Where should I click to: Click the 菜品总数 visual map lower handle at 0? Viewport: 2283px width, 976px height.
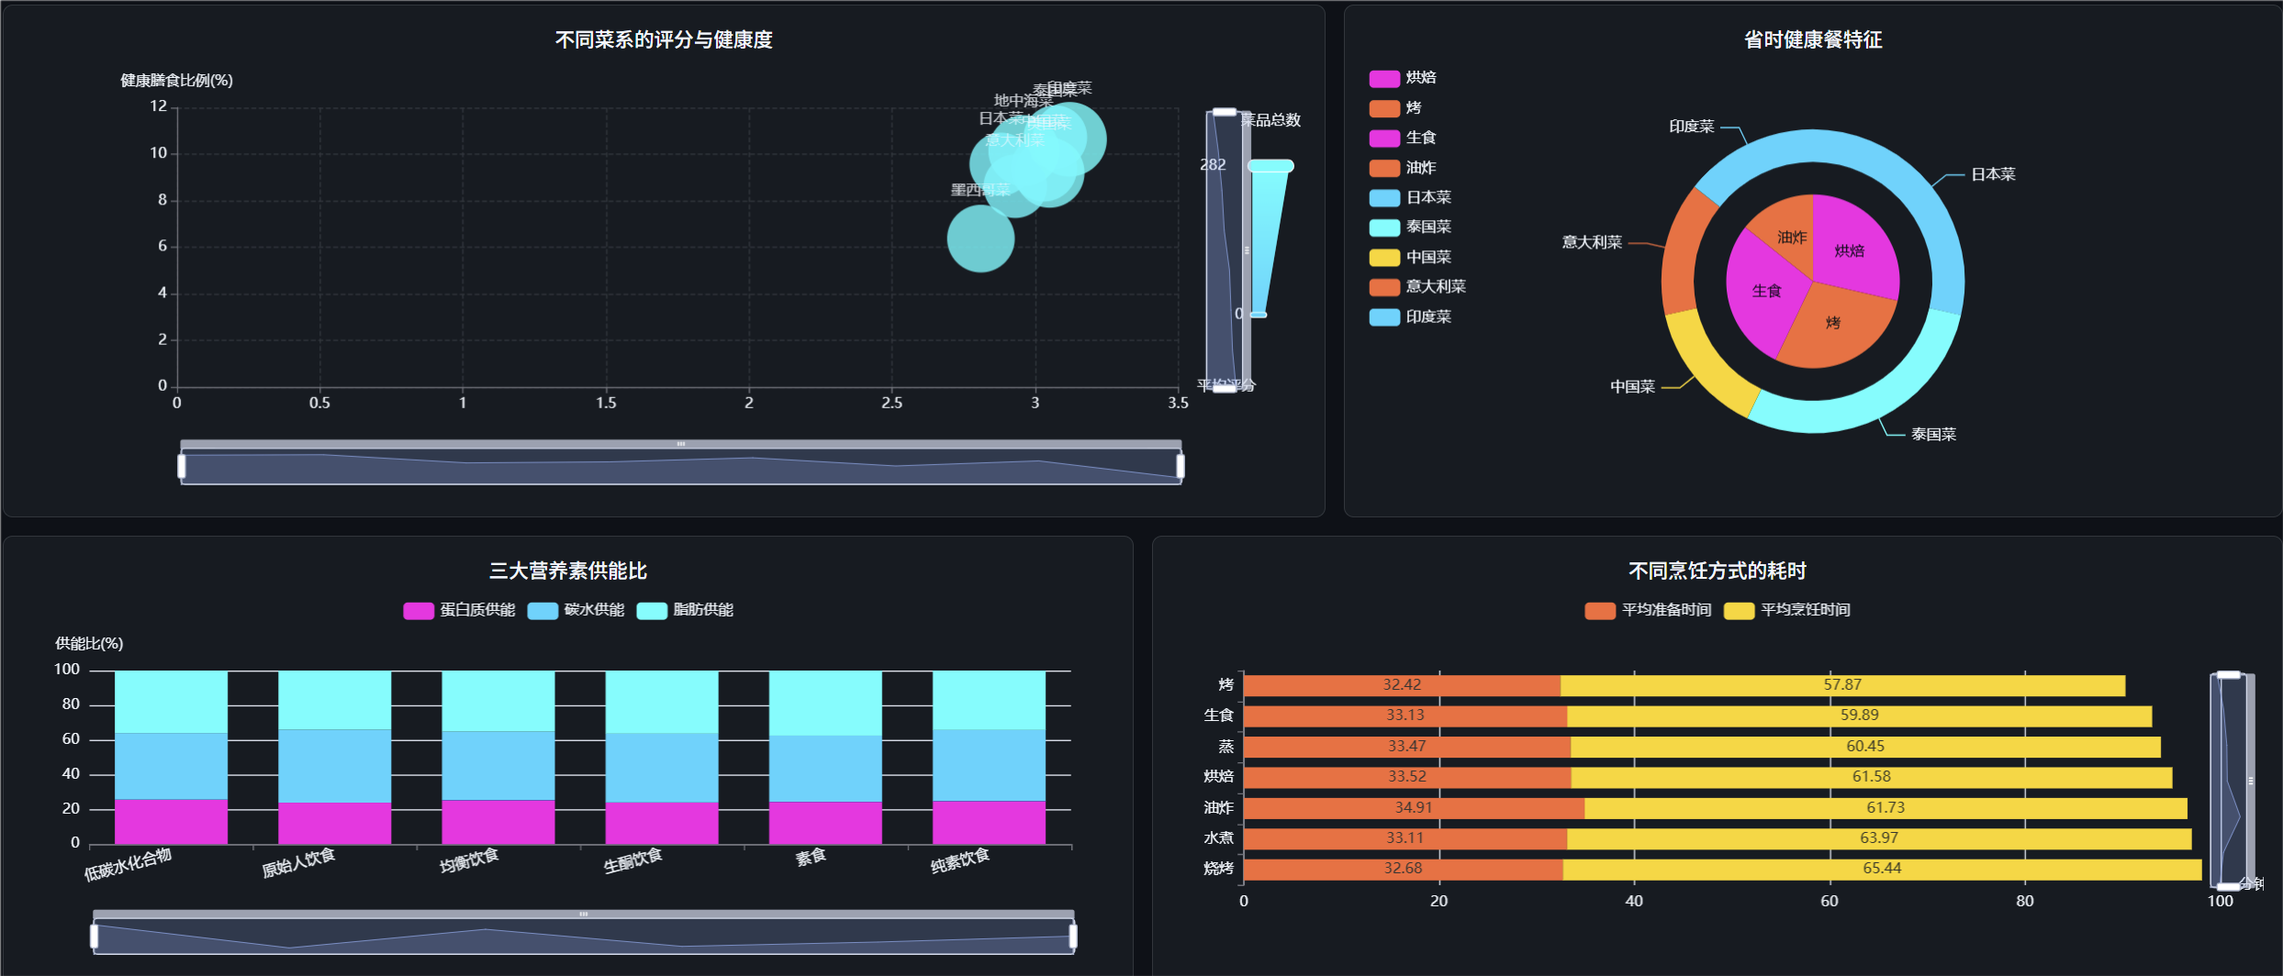(x=1259, y=315)
